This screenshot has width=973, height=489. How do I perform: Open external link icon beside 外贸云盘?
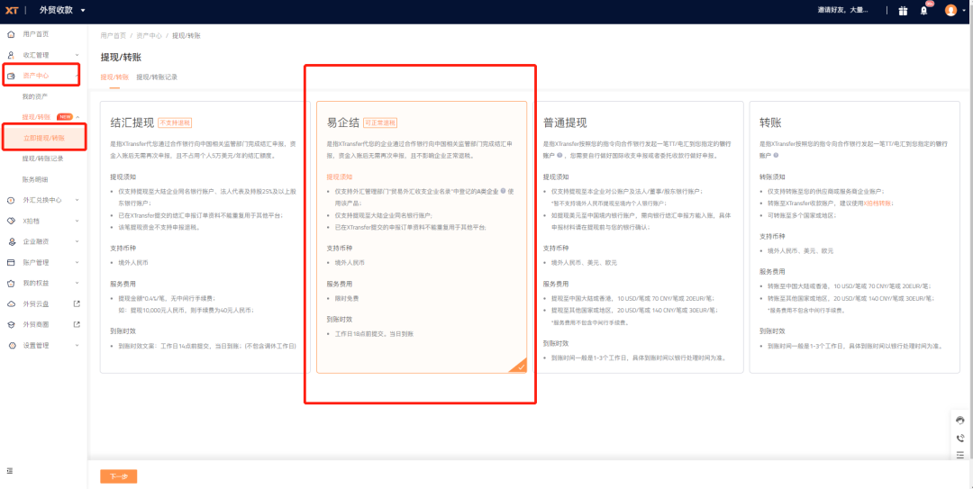77,303
